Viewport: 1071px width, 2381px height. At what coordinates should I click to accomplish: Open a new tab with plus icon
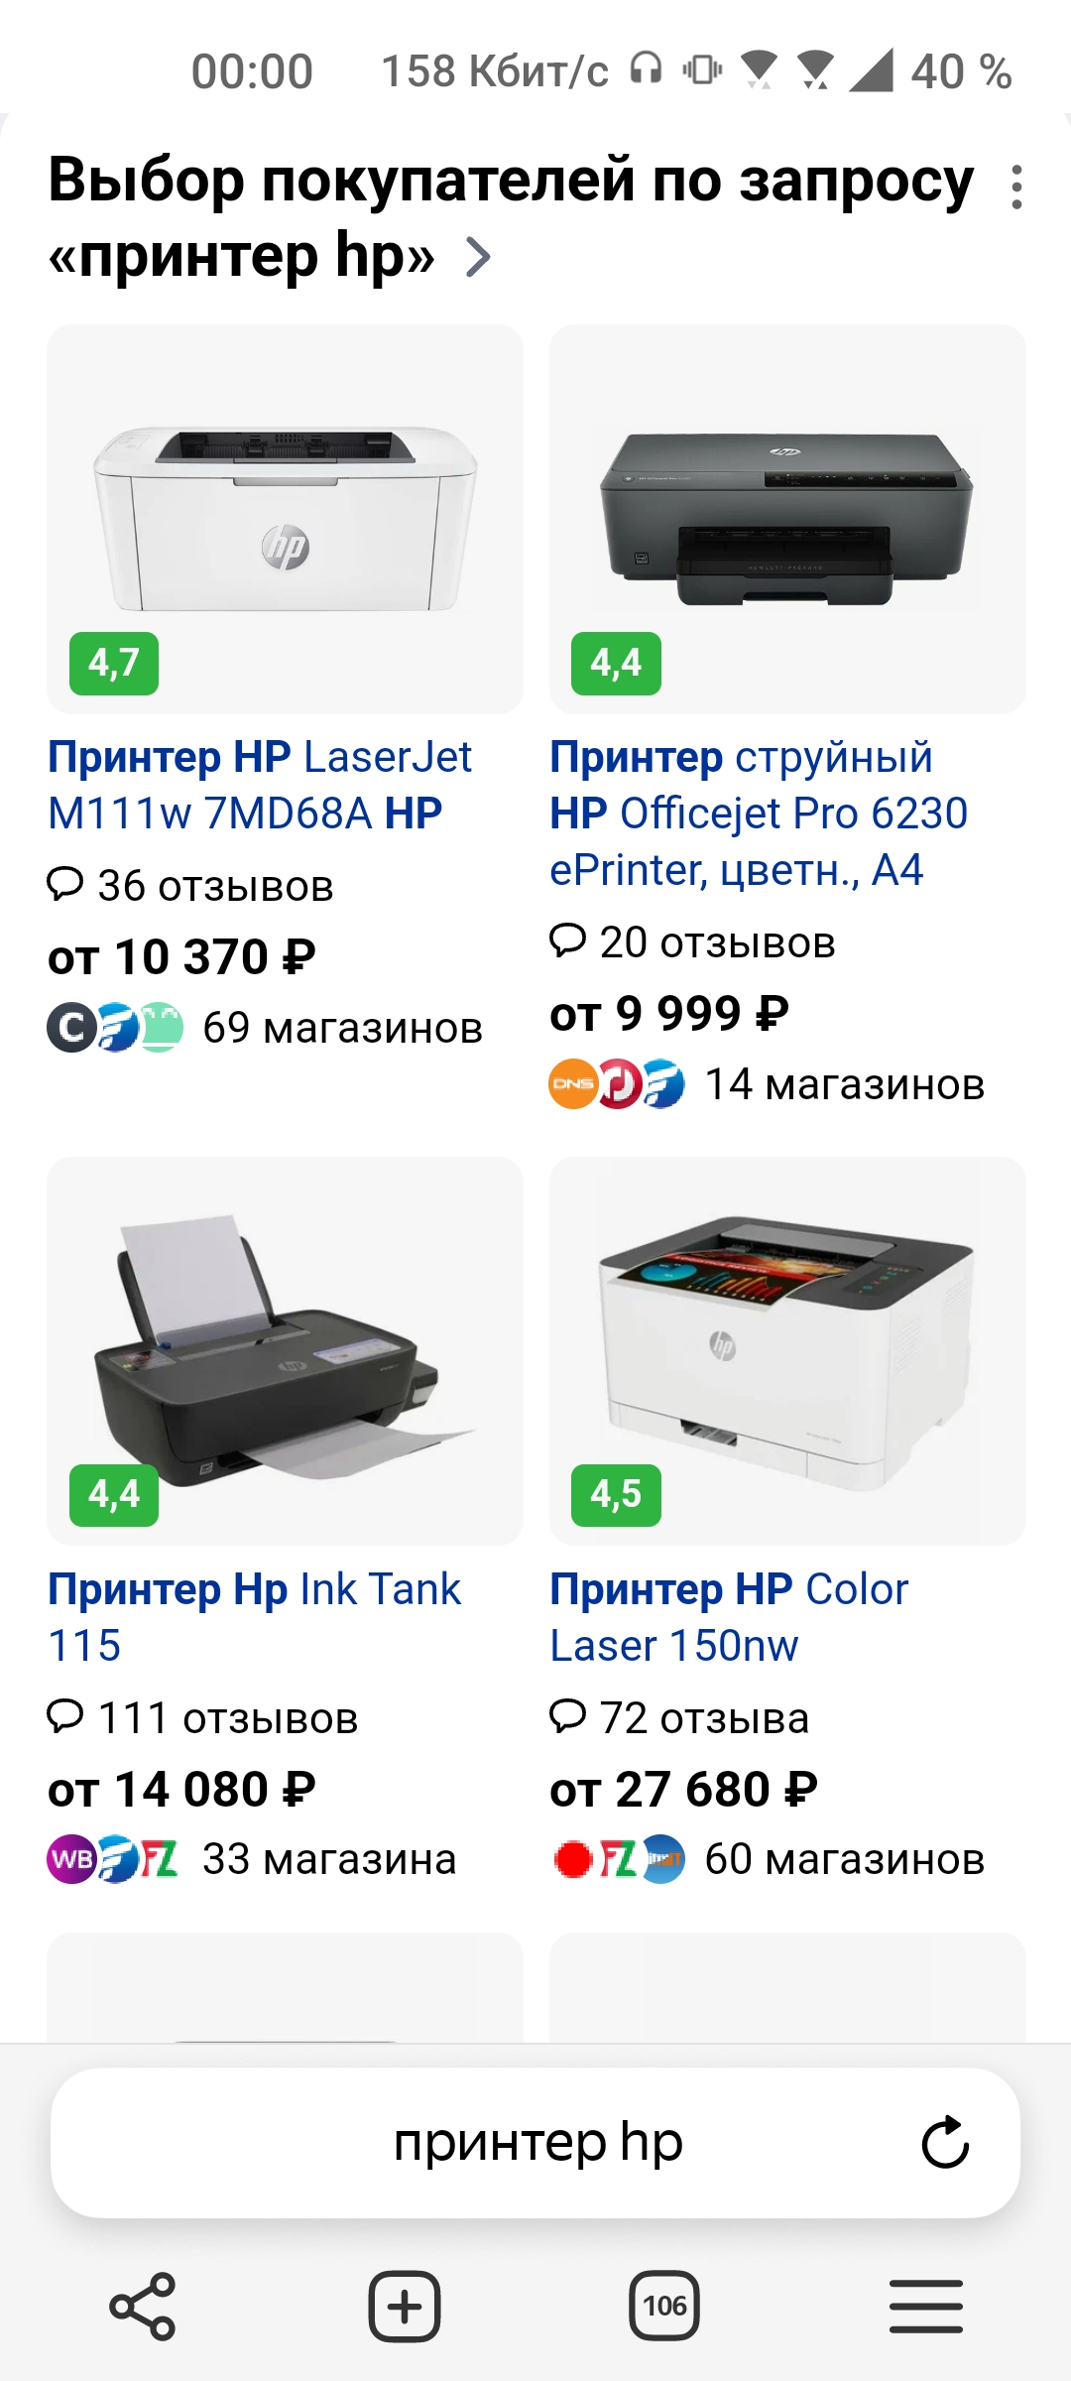[x=405, y=2307]
